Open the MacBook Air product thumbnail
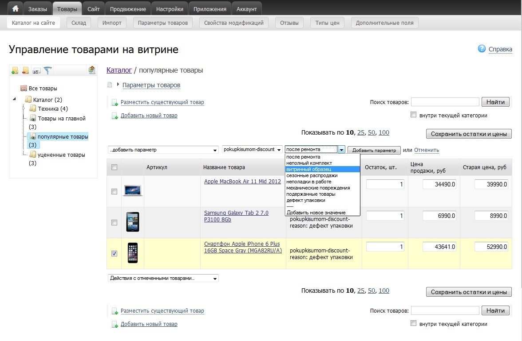 tap(132, 190)
